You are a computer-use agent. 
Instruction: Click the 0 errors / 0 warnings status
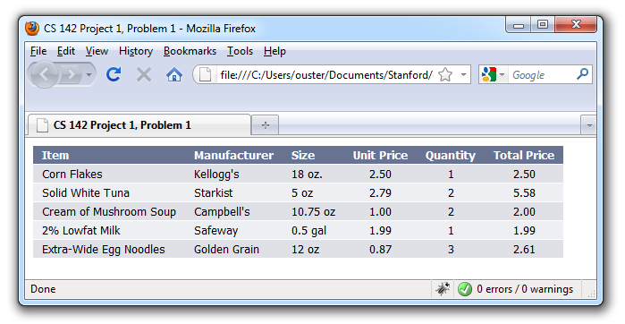pos(525,289)
